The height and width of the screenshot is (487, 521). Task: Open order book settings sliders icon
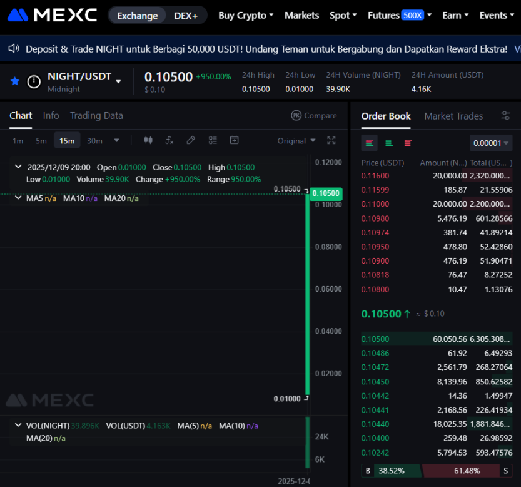click(506, 116)
